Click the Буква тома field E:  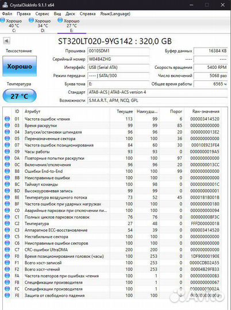coord(118,84)
